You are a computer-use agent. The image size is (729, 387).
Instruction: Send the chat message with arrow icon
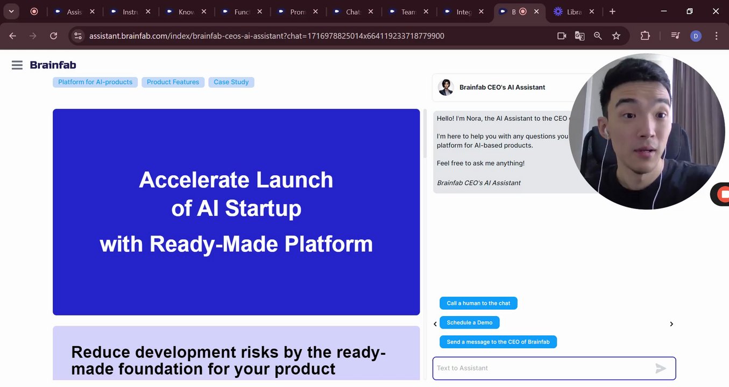pos(661,368)
